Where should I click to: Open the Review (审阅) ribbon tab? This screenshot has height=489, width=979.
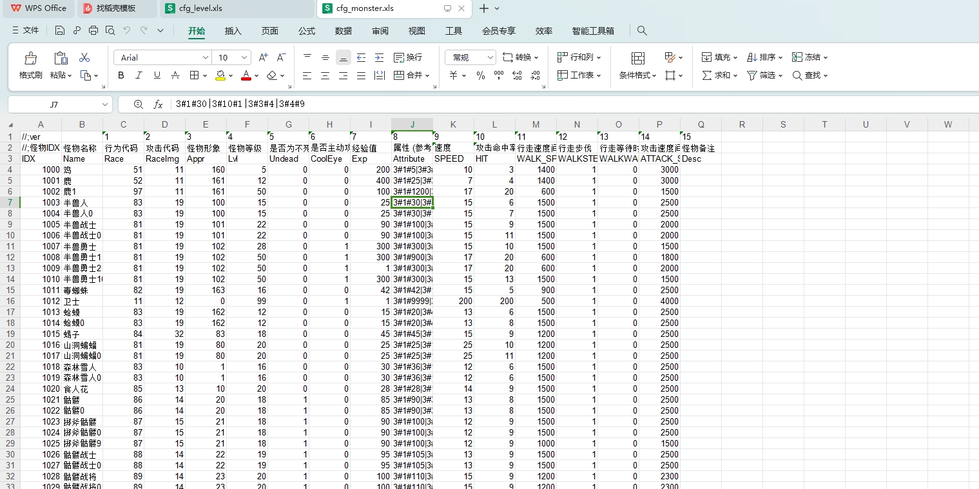380,31
